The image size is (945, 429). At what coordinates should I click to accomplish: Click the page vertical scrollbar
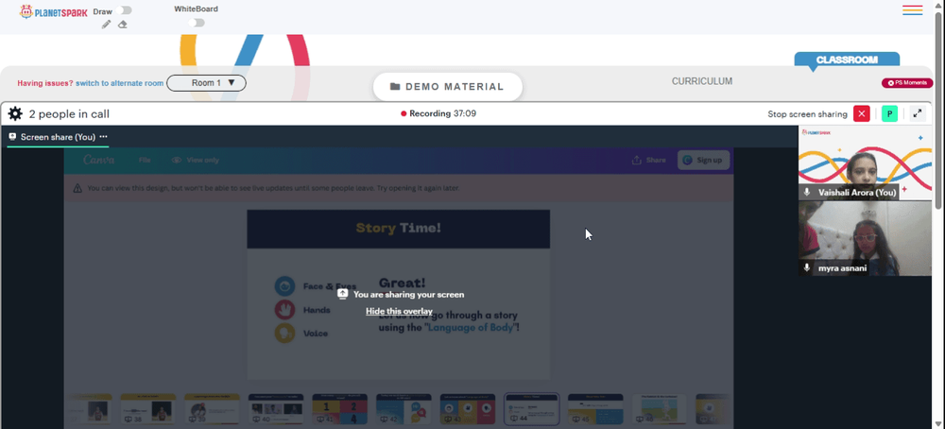[x=939, y=109]
